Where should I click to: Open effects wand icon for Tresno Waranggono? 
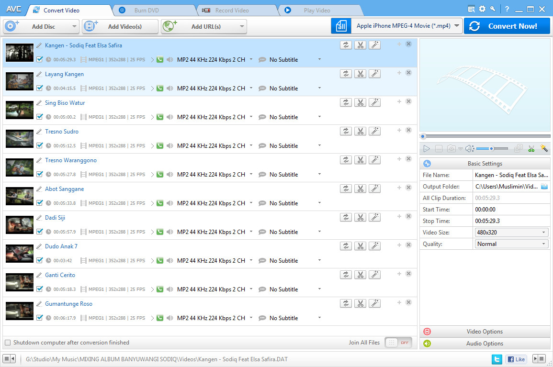coord(374,160)
